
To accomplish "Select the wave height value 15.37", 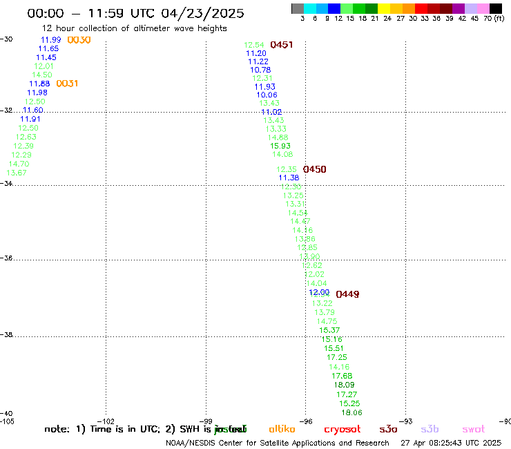I will tap(329, 330).
